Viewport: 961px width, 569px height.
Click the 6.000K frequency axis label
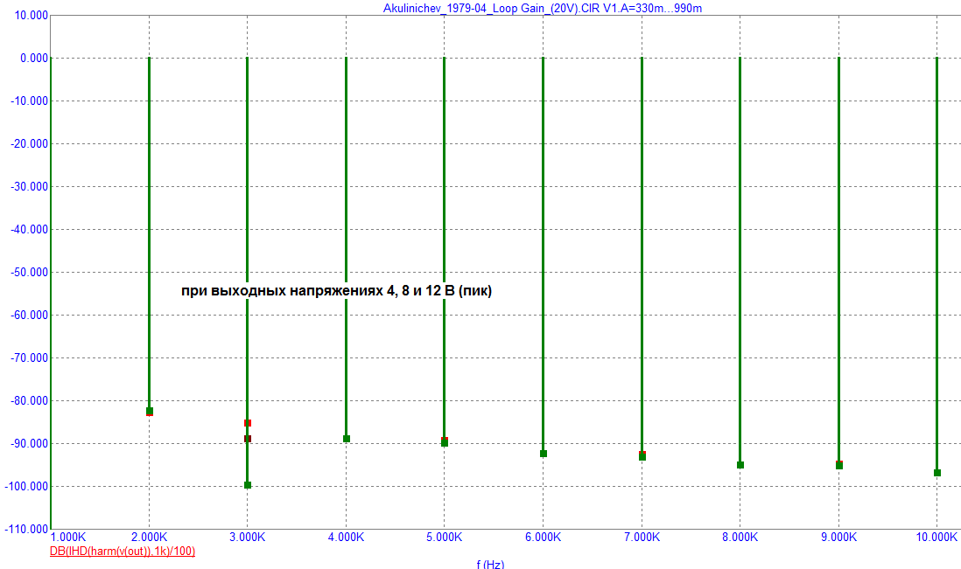(x=543, y=538)
